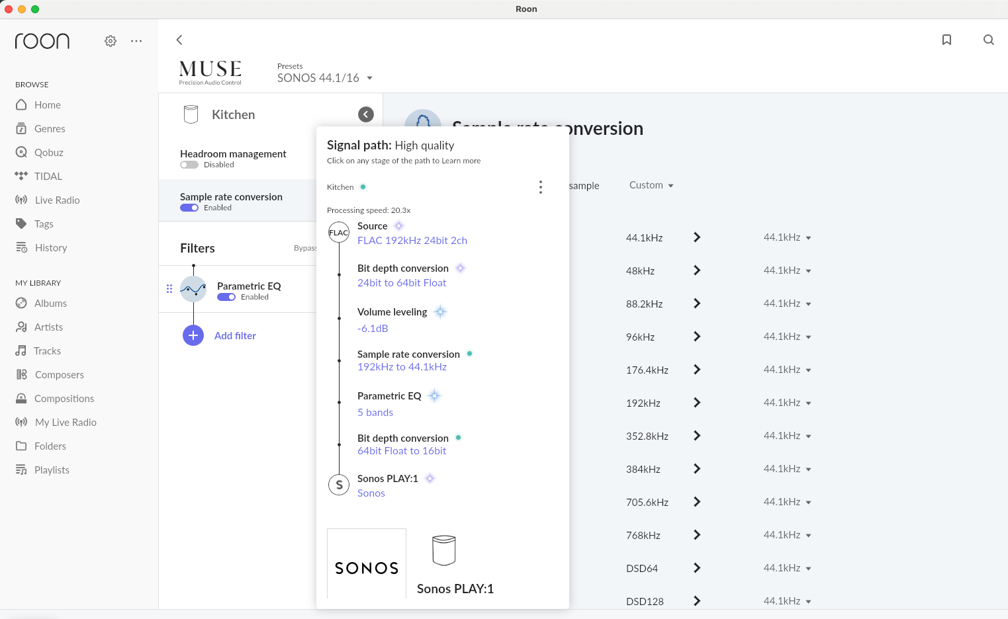Click the MUSE Precision Audio Control logo
1008x619 pixels.
point(210,73)
